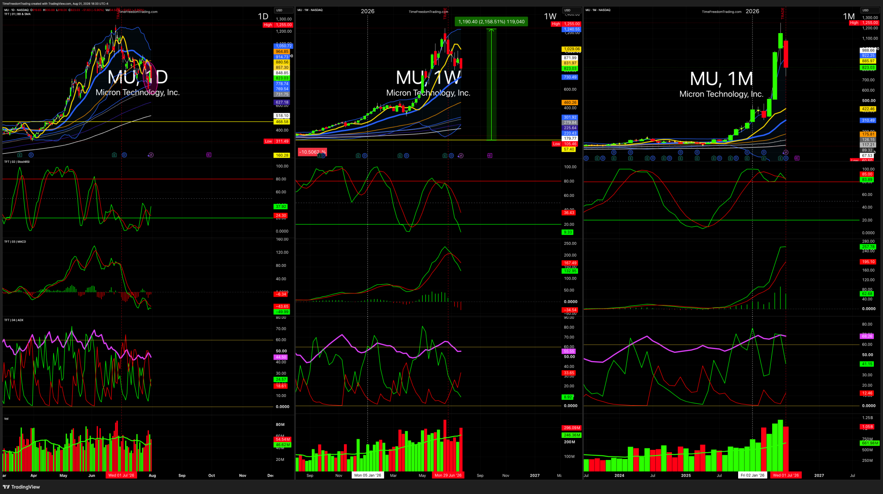883x494 pixels.
Task: Click the MU · 1W · NASDAQ symbol legend
Action: tap(310, 10)
